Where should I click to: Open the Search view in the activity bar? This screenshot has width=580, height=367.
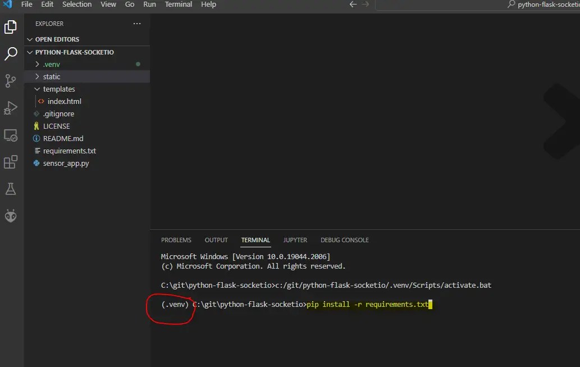tap(11, 54)
